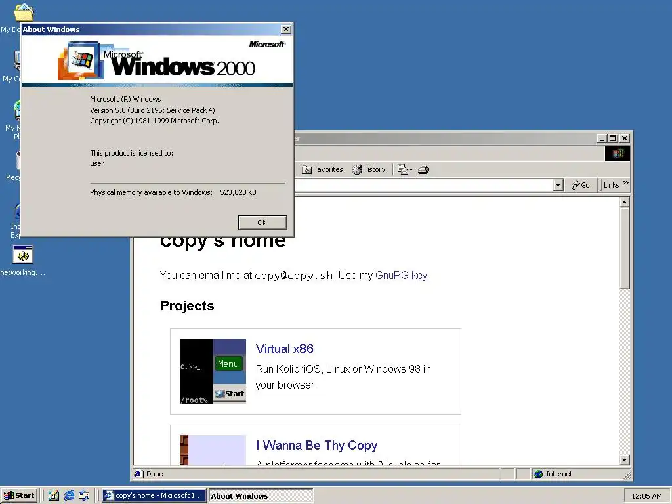
Task: Click the clock showing 12:05 AM
Action: tap(646, 496)
